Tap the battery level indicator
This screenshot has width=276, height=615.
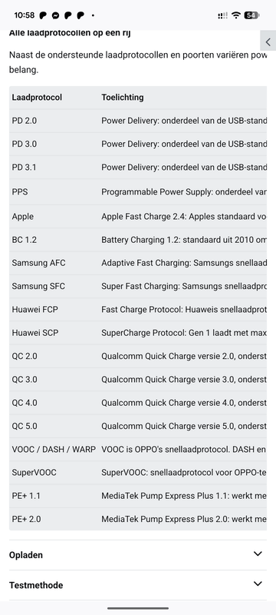[251, 15]
